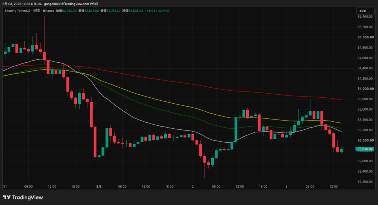378x205 pixels.
Task: Click the TradingView logo icon
Action: 7,198
